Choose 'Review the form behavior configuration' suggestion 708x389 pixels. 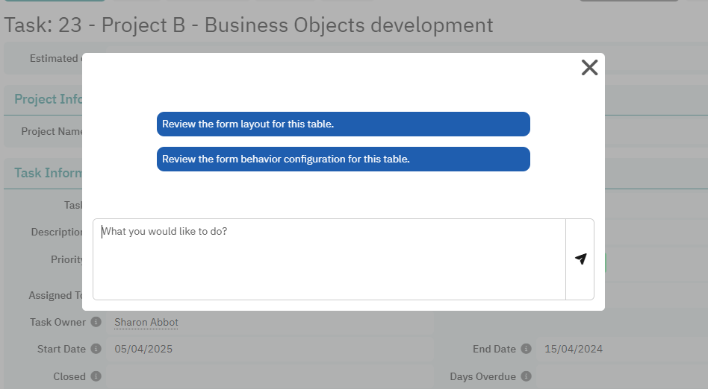click(343, 159)
